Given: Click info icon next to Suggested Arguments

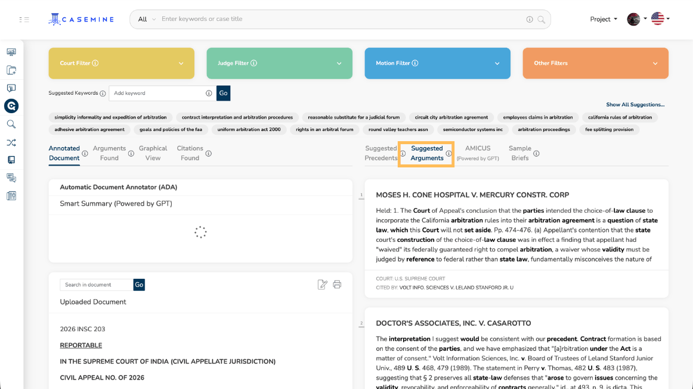Looking at the screenshot, I should [448, 154].
